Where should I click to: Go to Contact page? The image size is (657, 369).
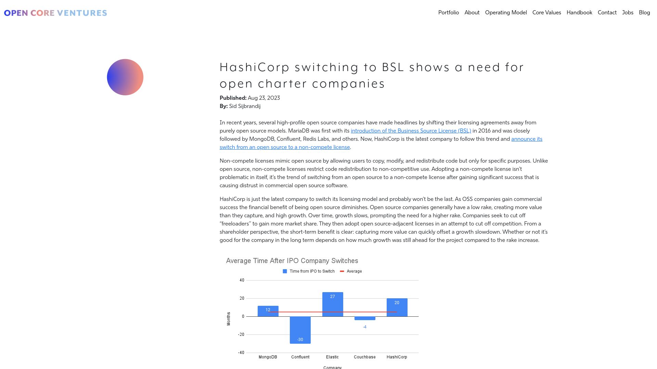point(607,13)
